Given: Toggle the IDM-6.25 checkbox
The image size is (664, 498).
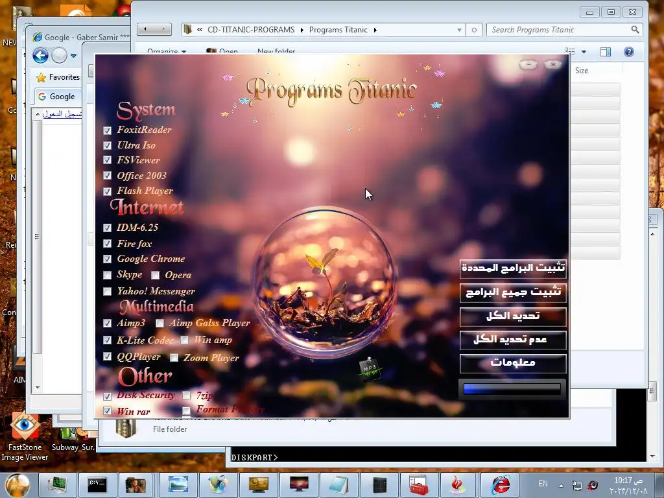Looking at the screenshot, I should 108,228.
